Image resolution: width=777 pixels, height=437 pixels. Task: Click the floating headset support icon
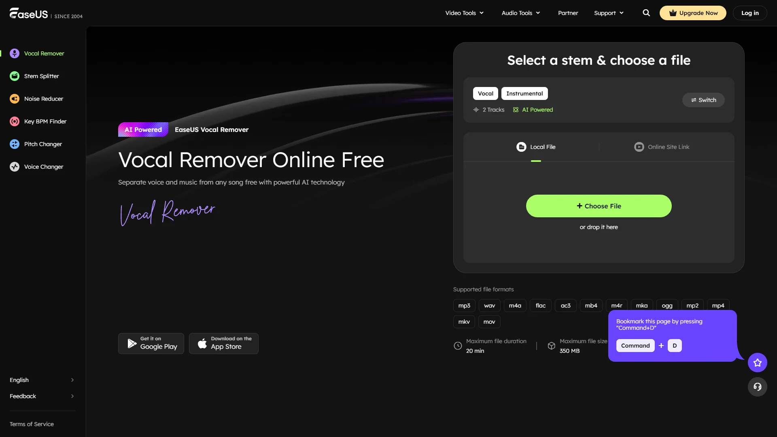757,387
